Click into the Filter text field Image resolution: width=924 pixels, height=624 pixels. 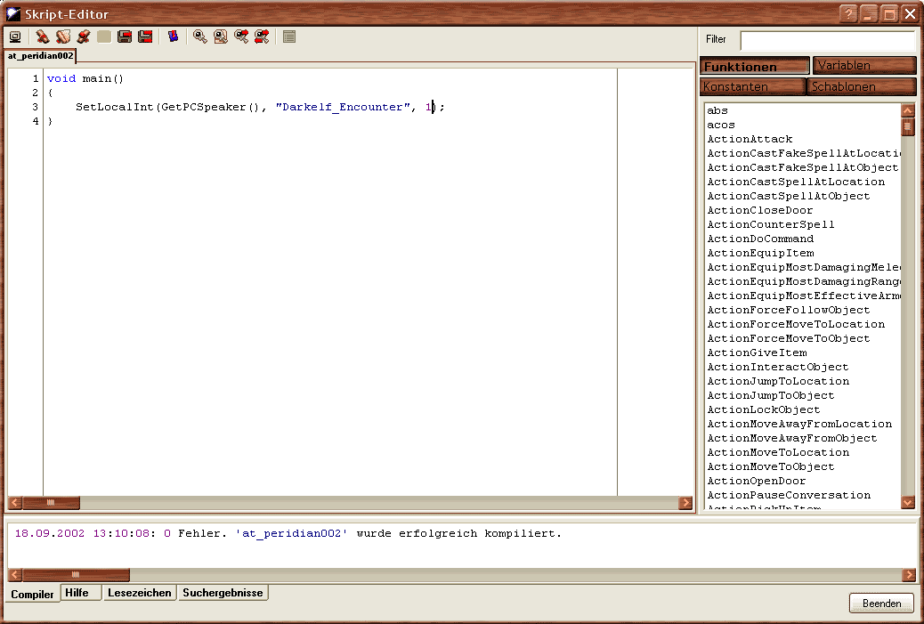pyautogui.click(x=826, y=40)
